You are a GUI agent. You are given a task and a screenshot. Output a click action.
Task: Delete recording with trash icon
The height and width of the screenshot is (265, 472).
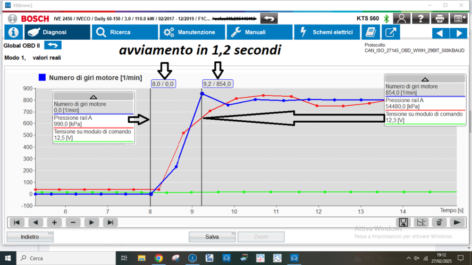click(438, 222)
